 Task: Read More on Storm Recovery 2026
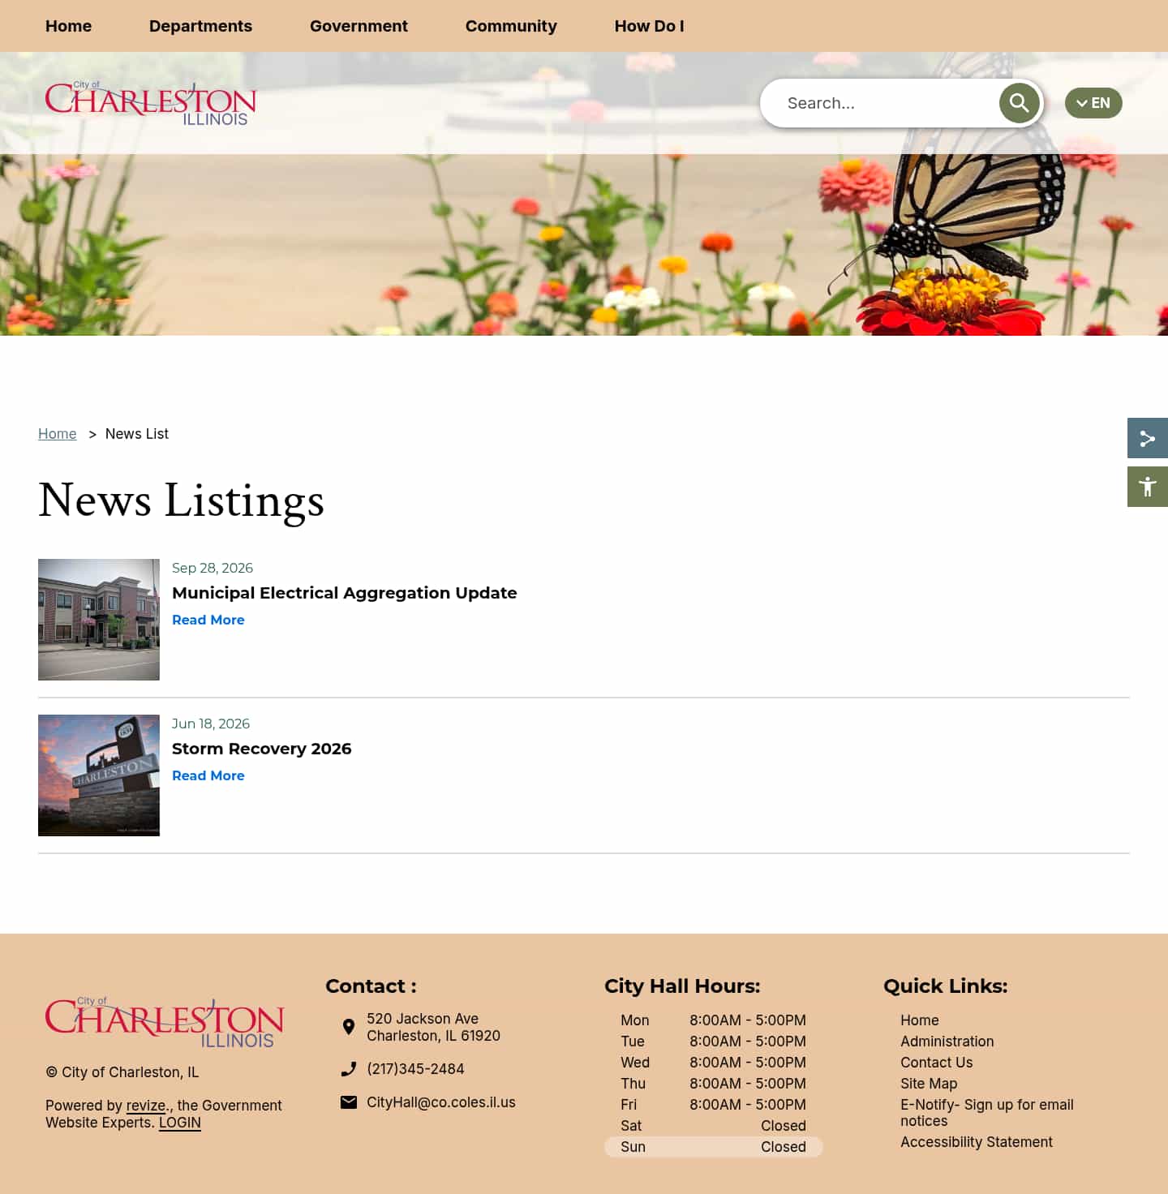(208, 775)
